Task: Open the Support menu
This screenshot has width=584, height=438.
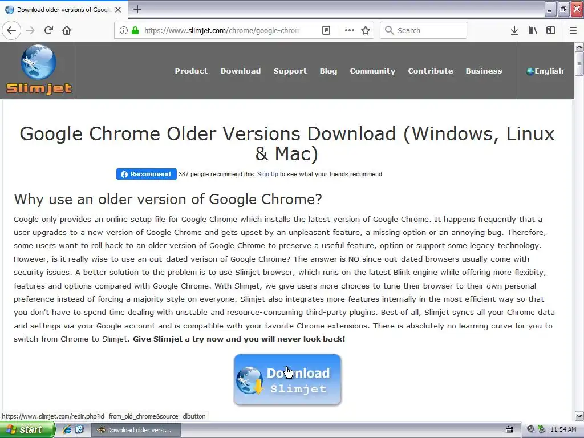Action: pos(290,71)
